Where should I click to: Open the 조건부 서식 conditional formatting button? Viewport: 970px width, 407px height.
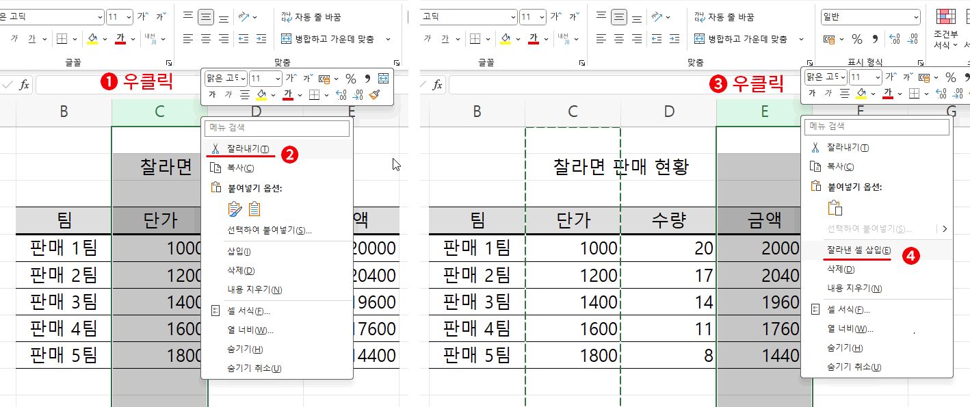[945, 30]
